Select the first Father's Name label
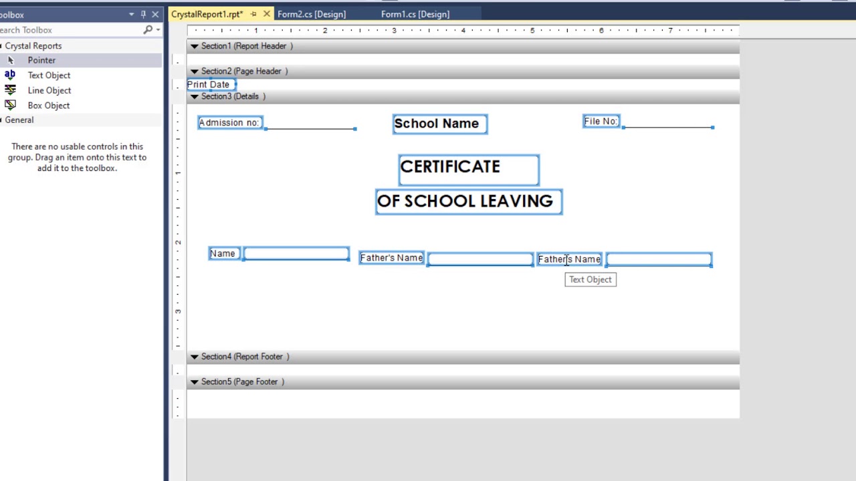This screenshot has width=856, height=481. [392, 258]
